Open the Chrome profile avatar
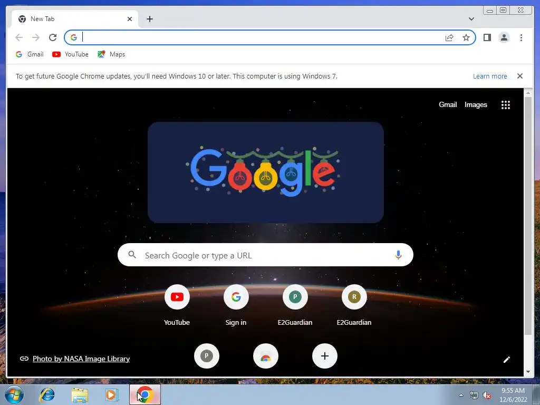This screenshot has height=405, width=540. pos(504,37)
